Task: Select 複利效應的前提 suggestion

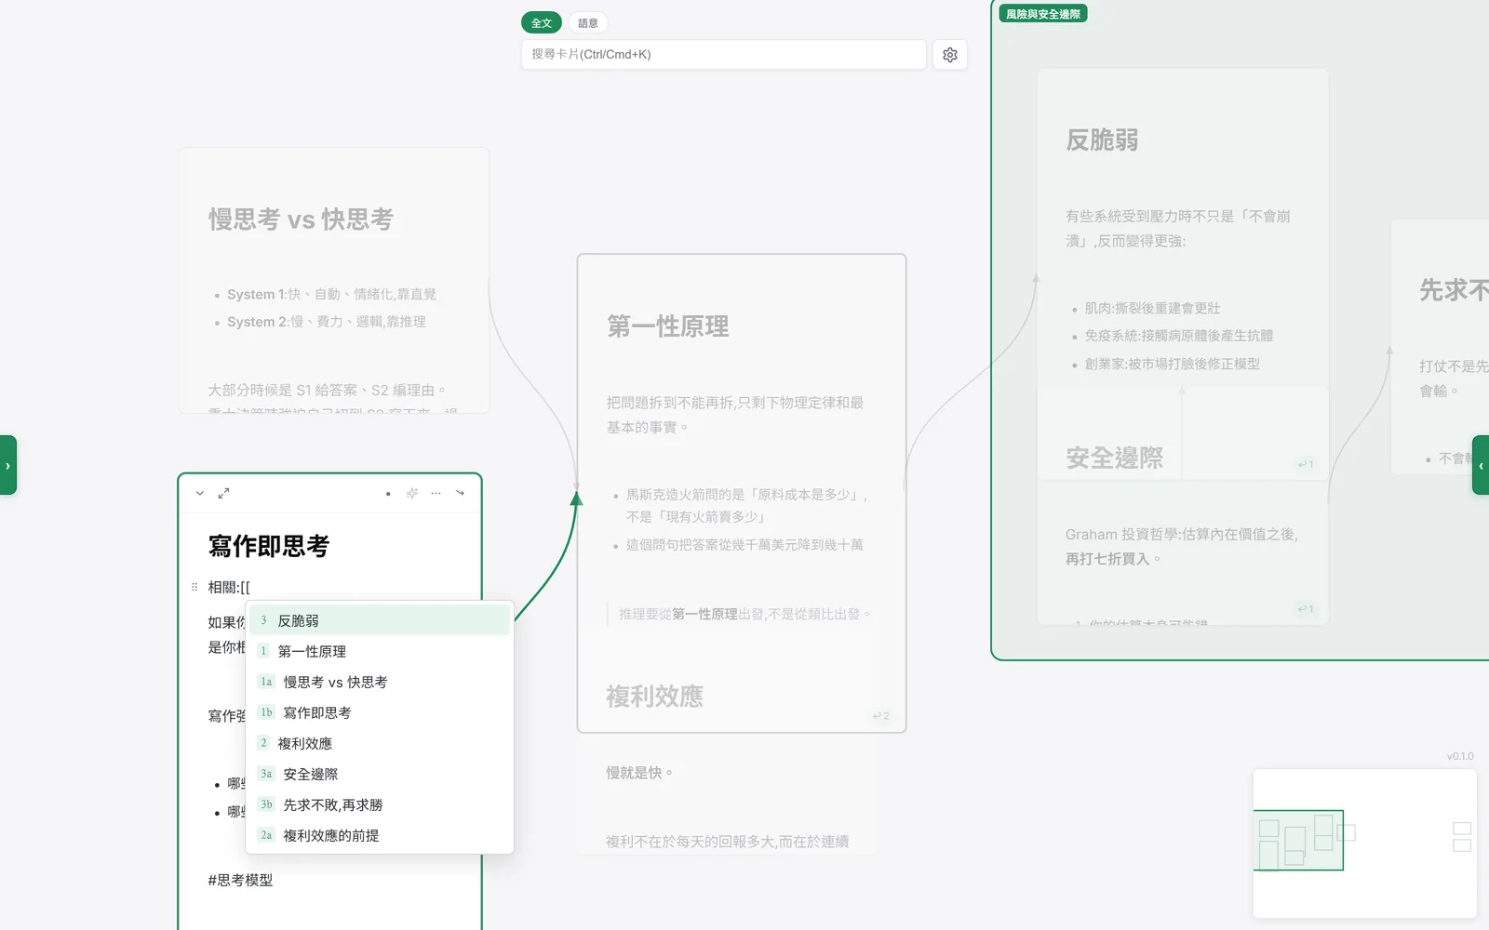Action: [x=380, y=835]
